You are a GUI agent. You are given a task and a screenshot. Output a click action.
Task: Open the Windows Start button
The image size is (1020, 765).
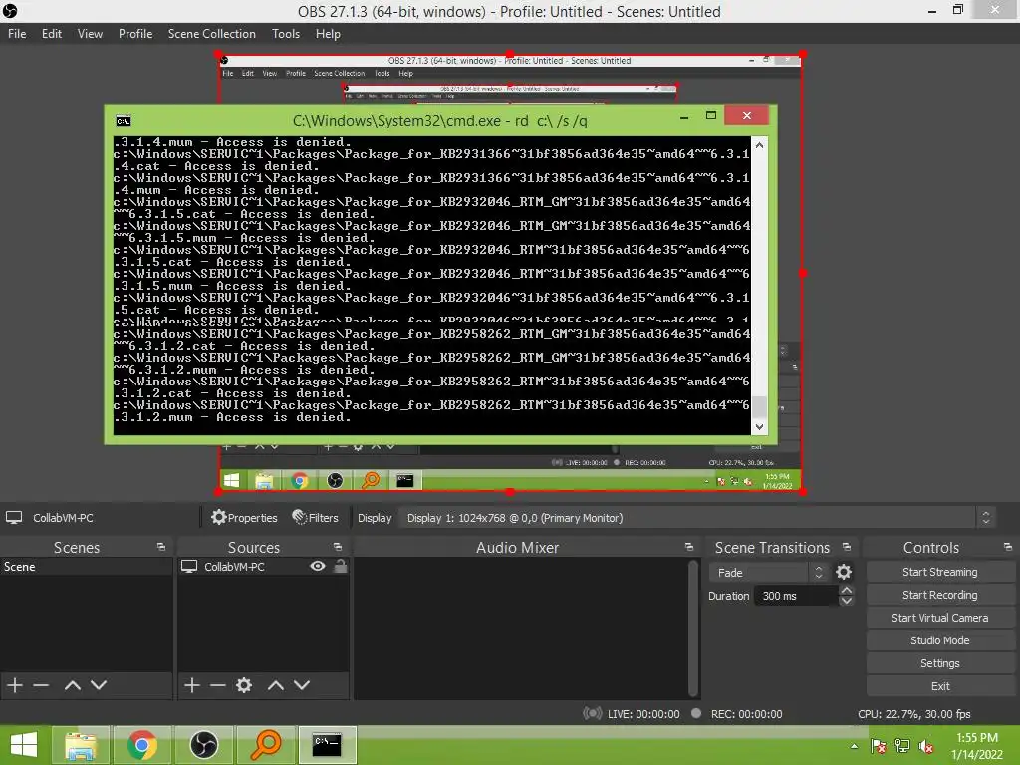click(x=24, y=745)
